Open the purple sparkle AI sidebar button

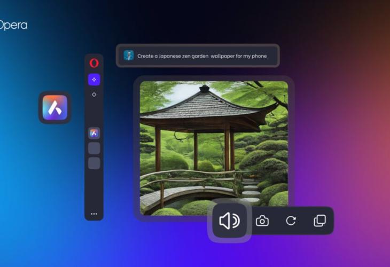pos(94,80)
